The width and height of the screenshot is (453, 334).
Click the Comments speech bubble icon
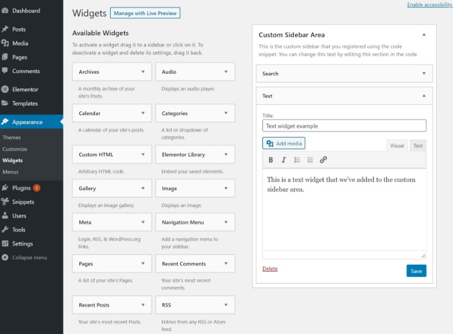(4, 71)
